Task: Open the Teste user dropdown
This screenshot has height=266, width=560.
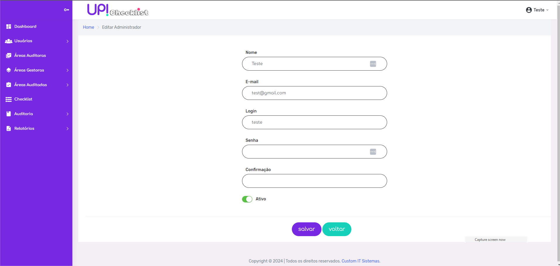Action: click(x=537, y=10)
